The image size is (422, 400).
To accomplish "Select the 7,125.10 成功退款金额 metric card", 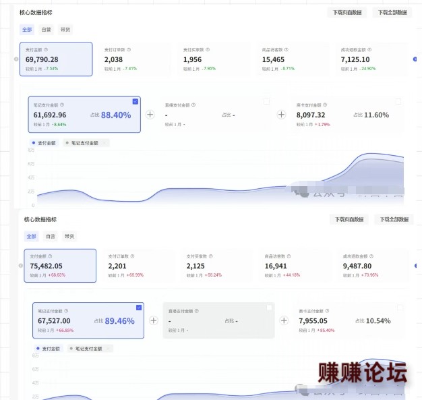I will pyautogui.click(x=371, y=59).
